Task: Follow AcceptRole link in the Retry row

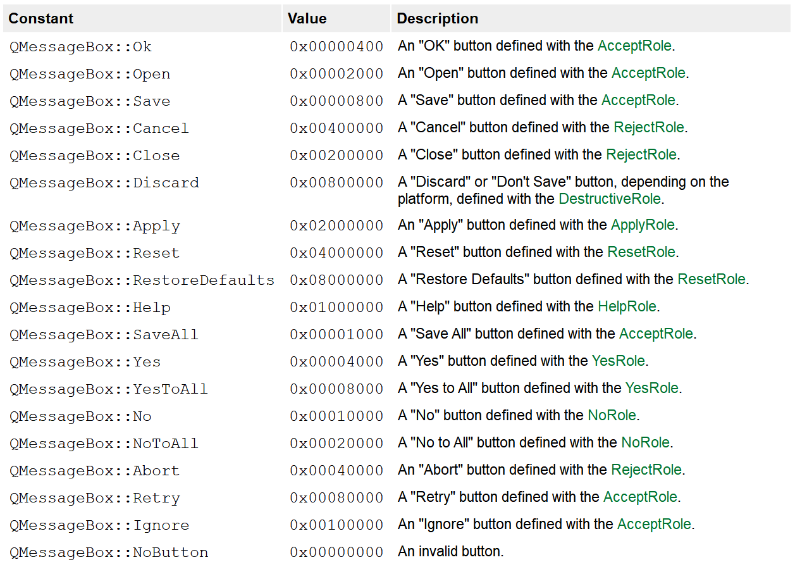Action: [x=640, y=497]
